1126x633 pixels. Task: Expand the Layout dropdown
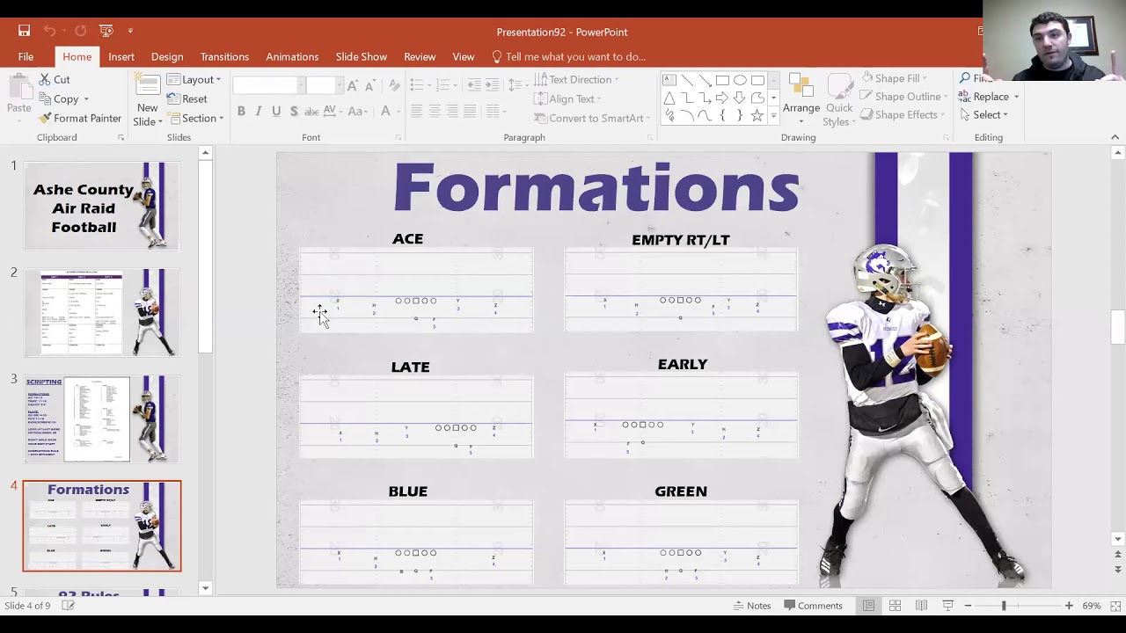pyautogui.click(x=194, y=79)
